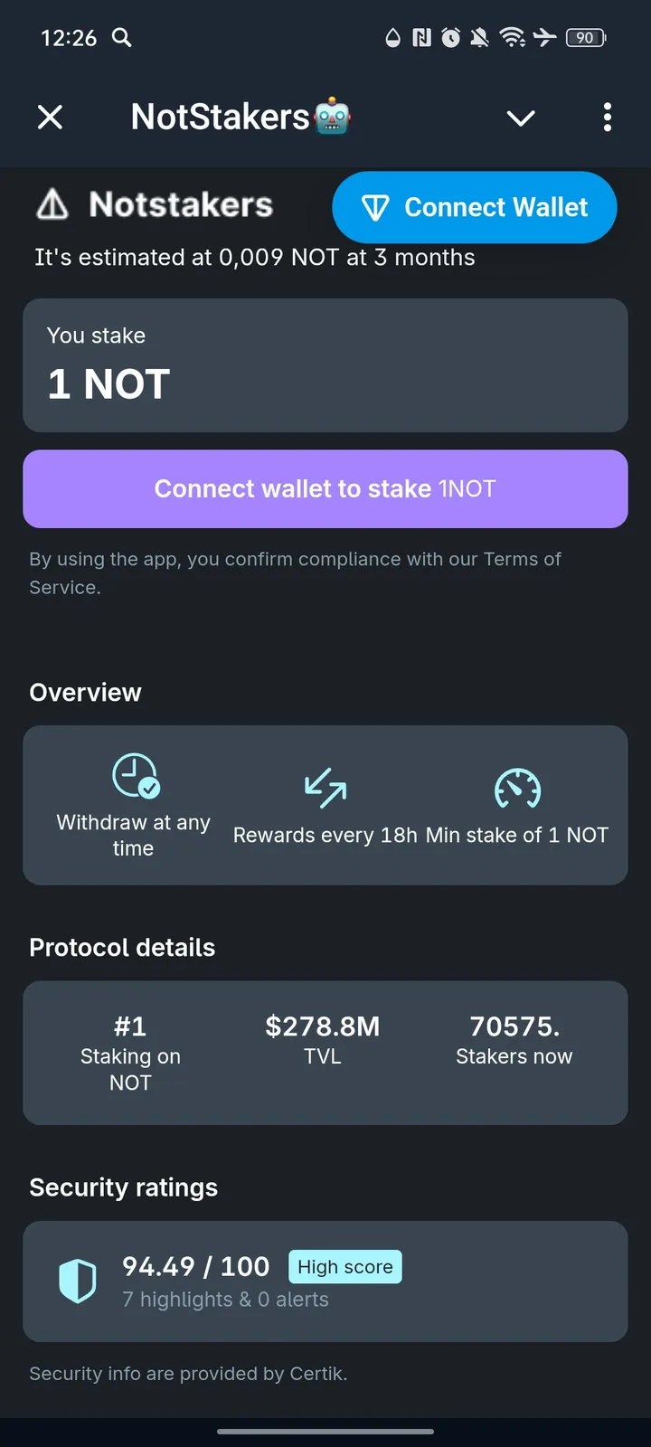
Task: Open the three-dot options menu
Action: click(607, 118)
